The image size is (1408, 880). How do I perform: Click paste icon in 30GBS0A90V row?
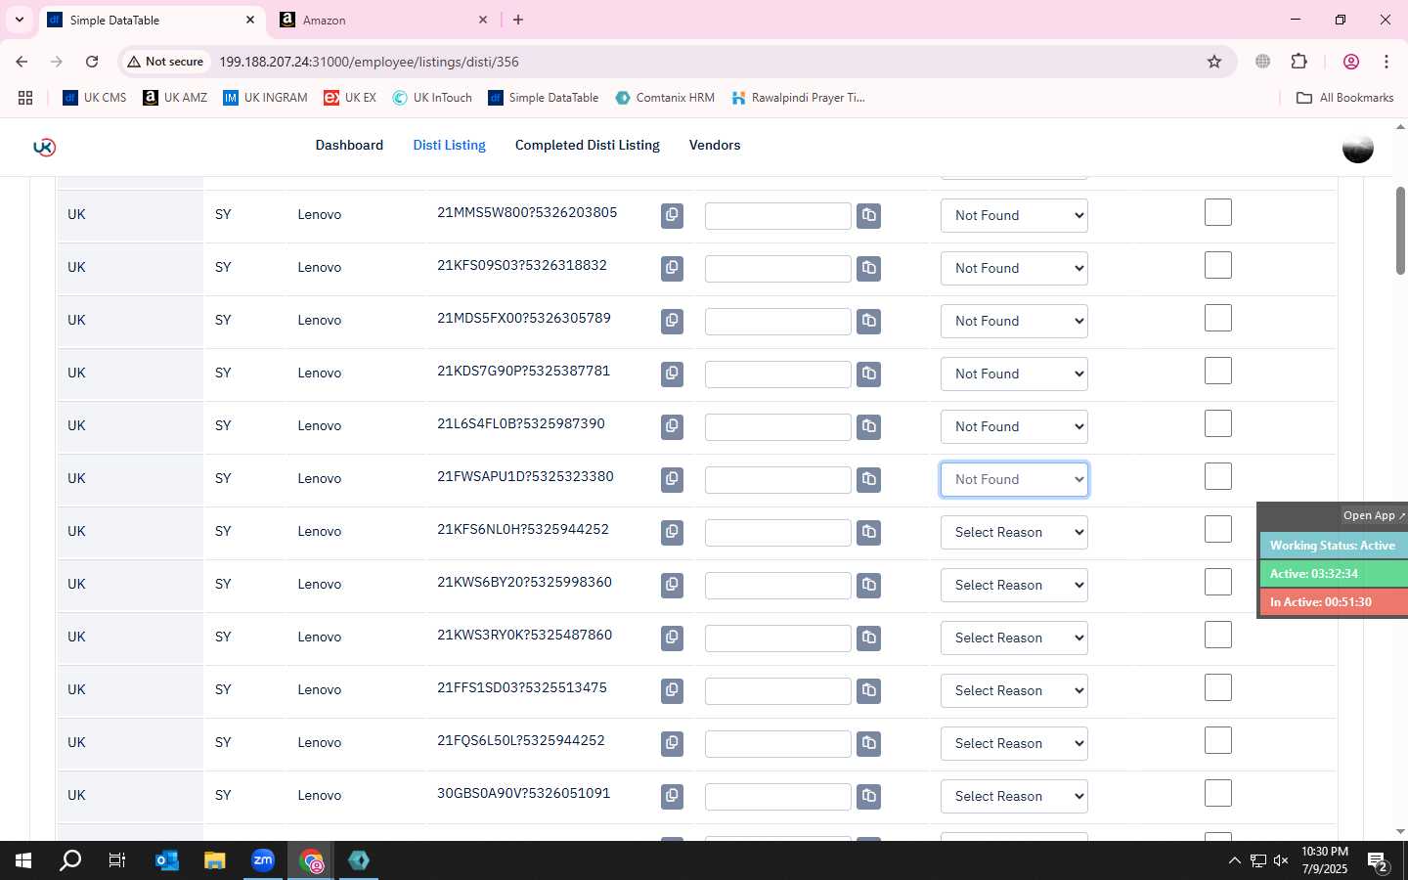pyautogui.click(x=868, y=796)
